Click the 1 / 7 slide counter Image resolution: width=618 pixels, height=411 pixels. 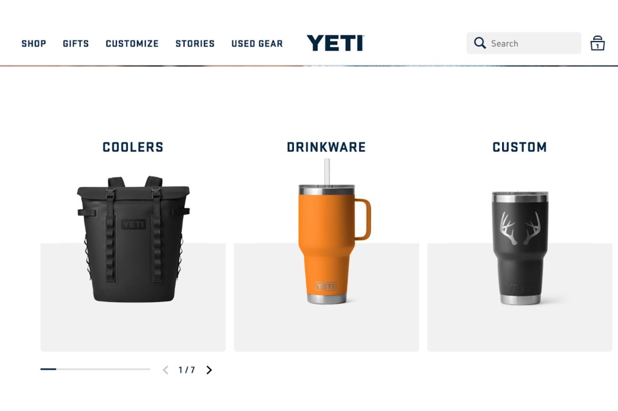[x=187, y=370]
